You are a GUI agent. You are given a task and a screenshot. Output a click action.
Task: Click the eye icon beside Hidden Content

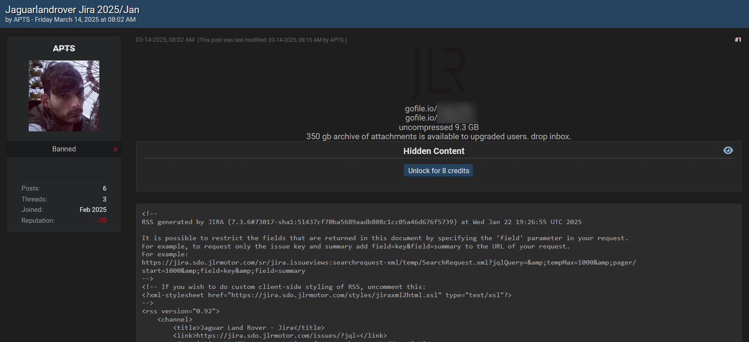[x=728, y=151]
